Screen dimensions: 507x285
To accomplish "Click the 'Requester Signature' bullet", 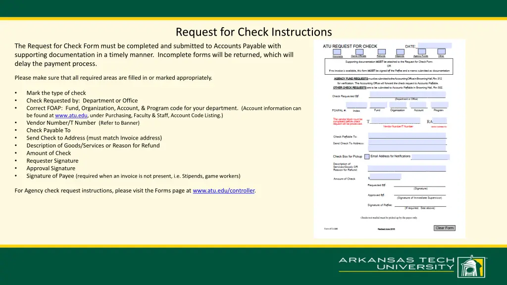I will point(52,161).
